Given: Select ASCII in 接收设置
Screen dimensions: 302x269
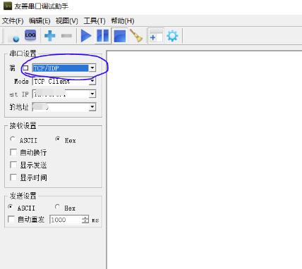Looking at the screenshot, I should 13,139.
